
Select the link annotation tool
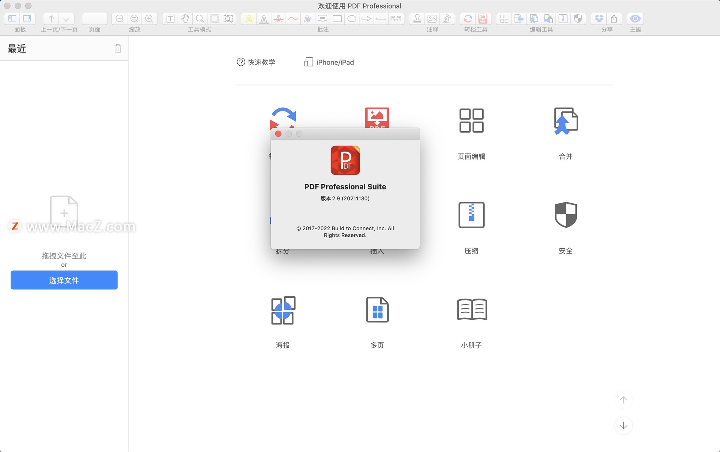[x=396, y=18]
